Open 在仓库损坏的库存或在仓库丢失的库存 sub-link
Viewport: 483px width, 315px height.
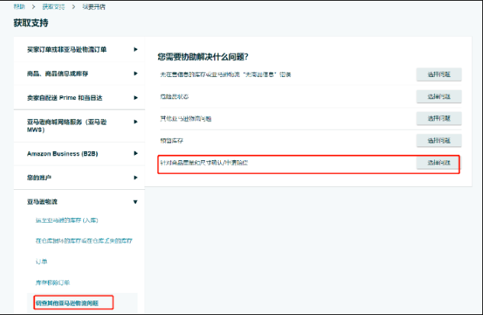[x=84, y=240]
